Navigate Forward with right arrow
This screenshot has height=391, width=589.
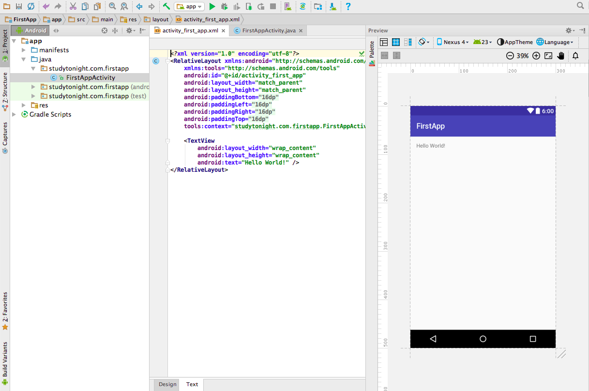click(151, 6)
